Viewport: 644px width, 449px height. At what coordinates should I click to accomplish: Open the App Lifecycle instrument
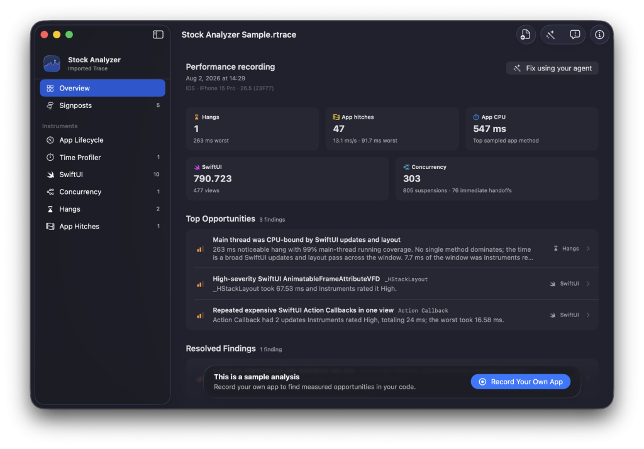coord(103,140)
